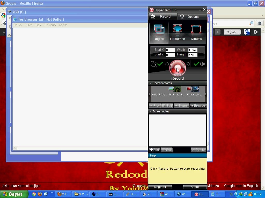The width and height of the screenshot is (265, 198).
Task: Show earlier recent records with left arrow
Action: (149, 94)
